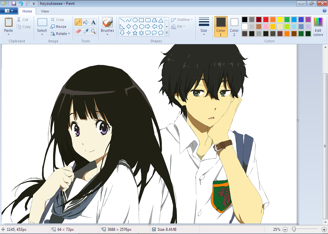Select the Text tool
Image resolution: width=328 pixels, height=234 pixels.
[x=93, y=22]
